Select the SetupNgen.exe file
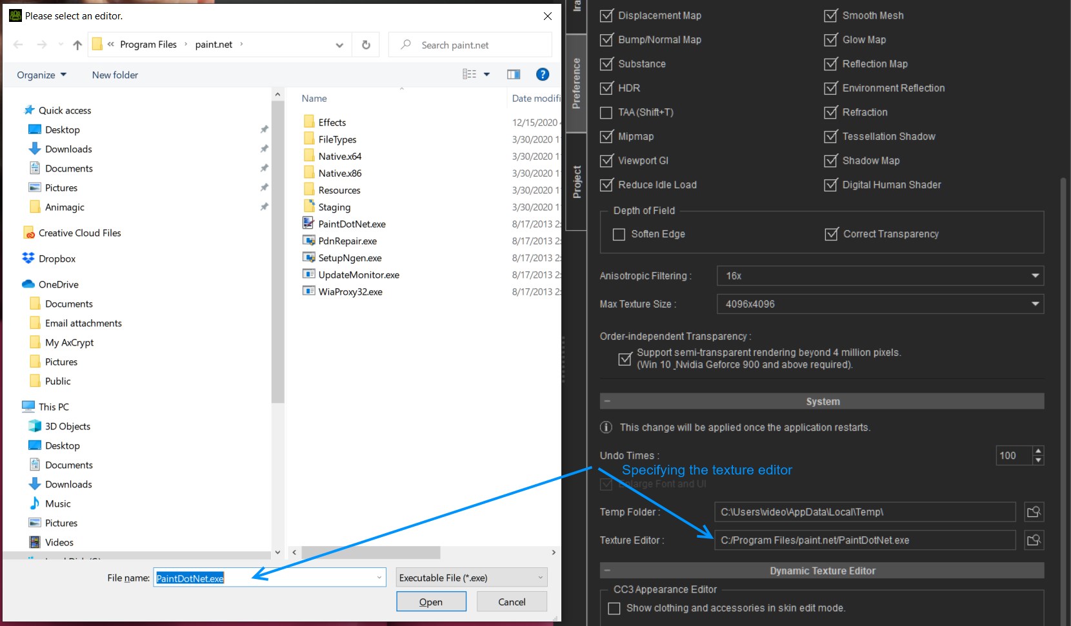Viewport: 1071px width, 626px height. tap(350, 258)
